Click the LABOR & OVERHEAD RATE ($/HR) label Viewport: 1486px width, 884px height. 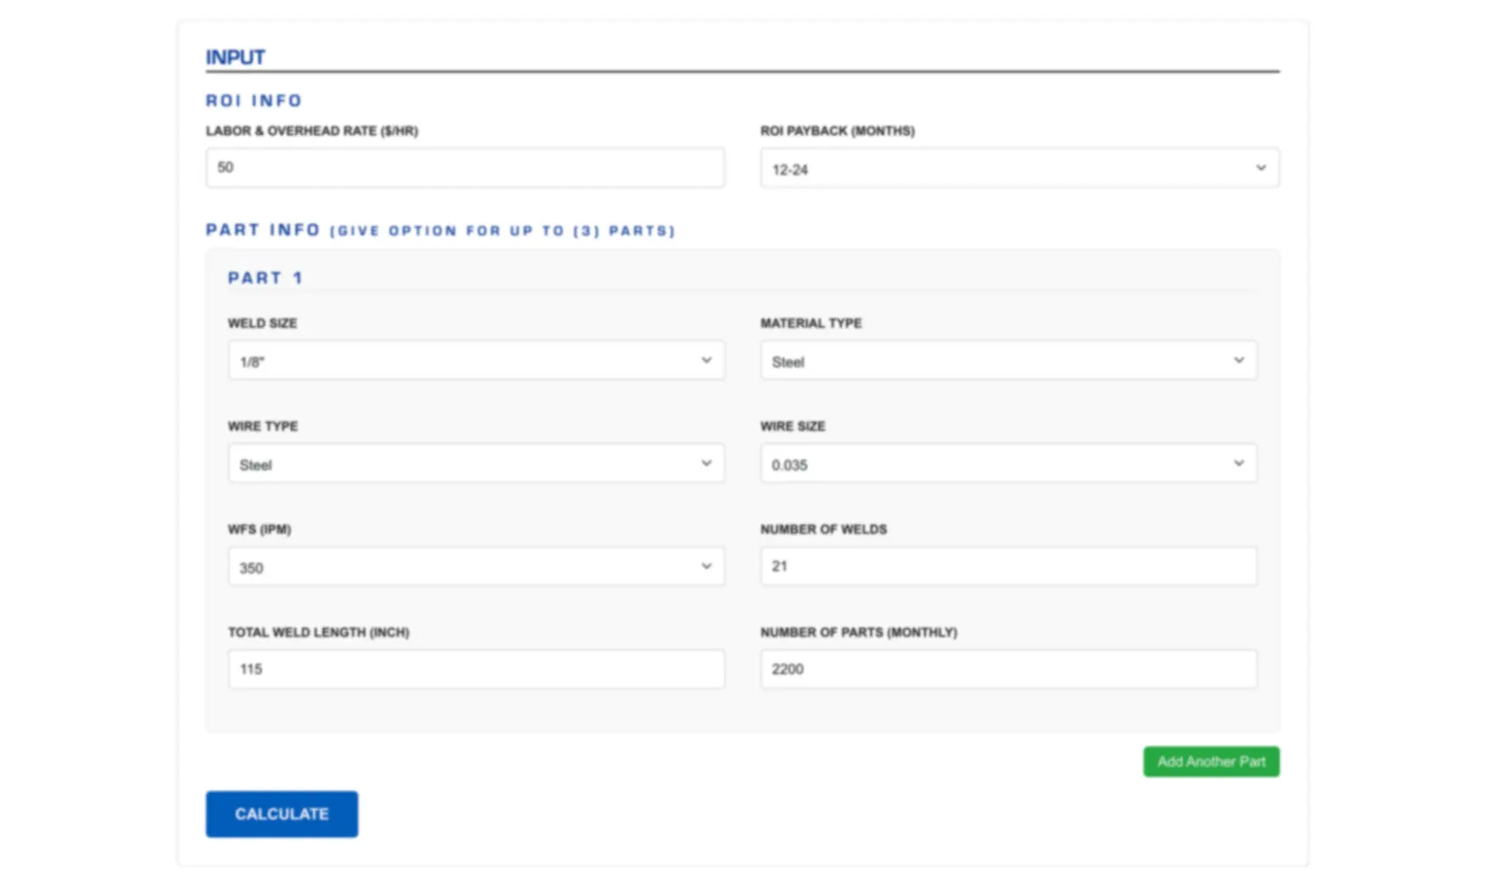tap(312, 131)
